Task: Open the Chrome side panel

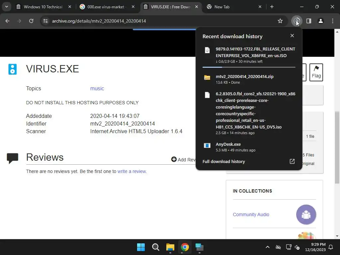Action: (309, 21)
